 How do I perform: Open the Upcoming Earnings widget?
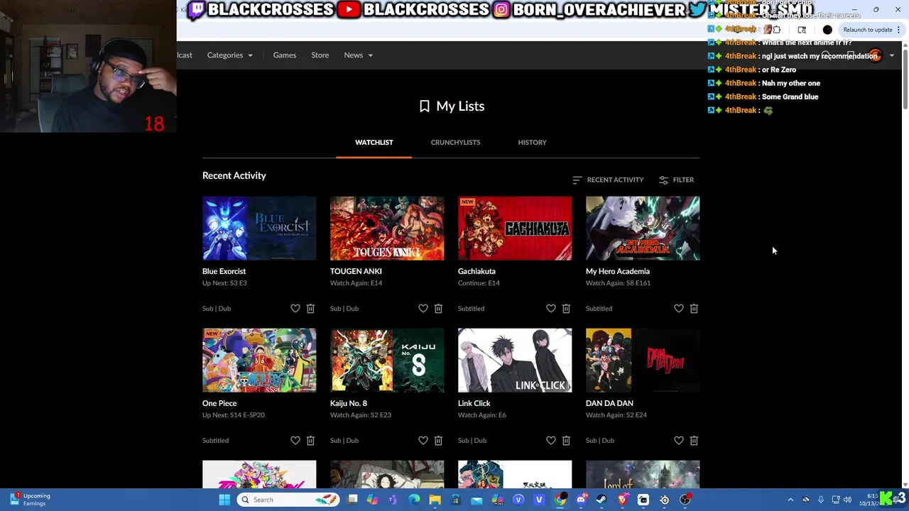click(x=30, y=500)
